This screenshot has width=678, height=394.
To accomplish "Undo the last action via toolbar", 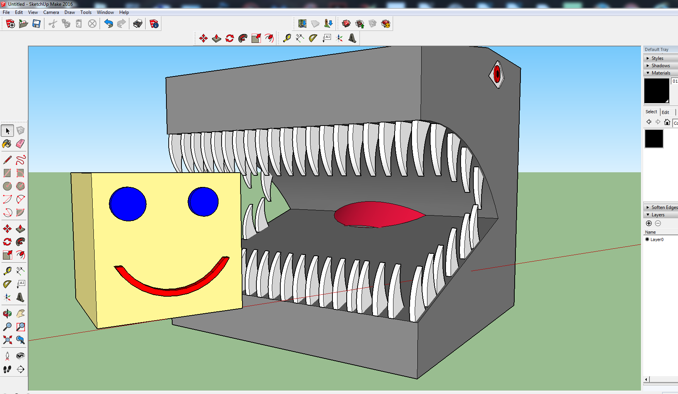I will (x=108, y=24).
